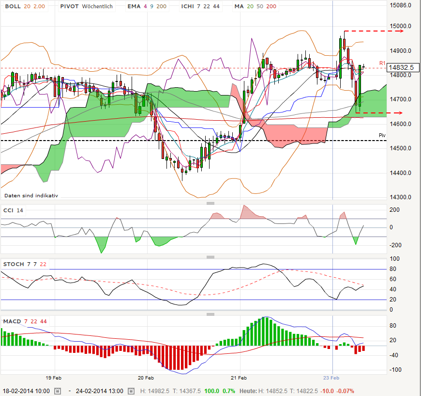Click the Heute H: 14852.5 value

pyautogui.click(x=273, y=391)
